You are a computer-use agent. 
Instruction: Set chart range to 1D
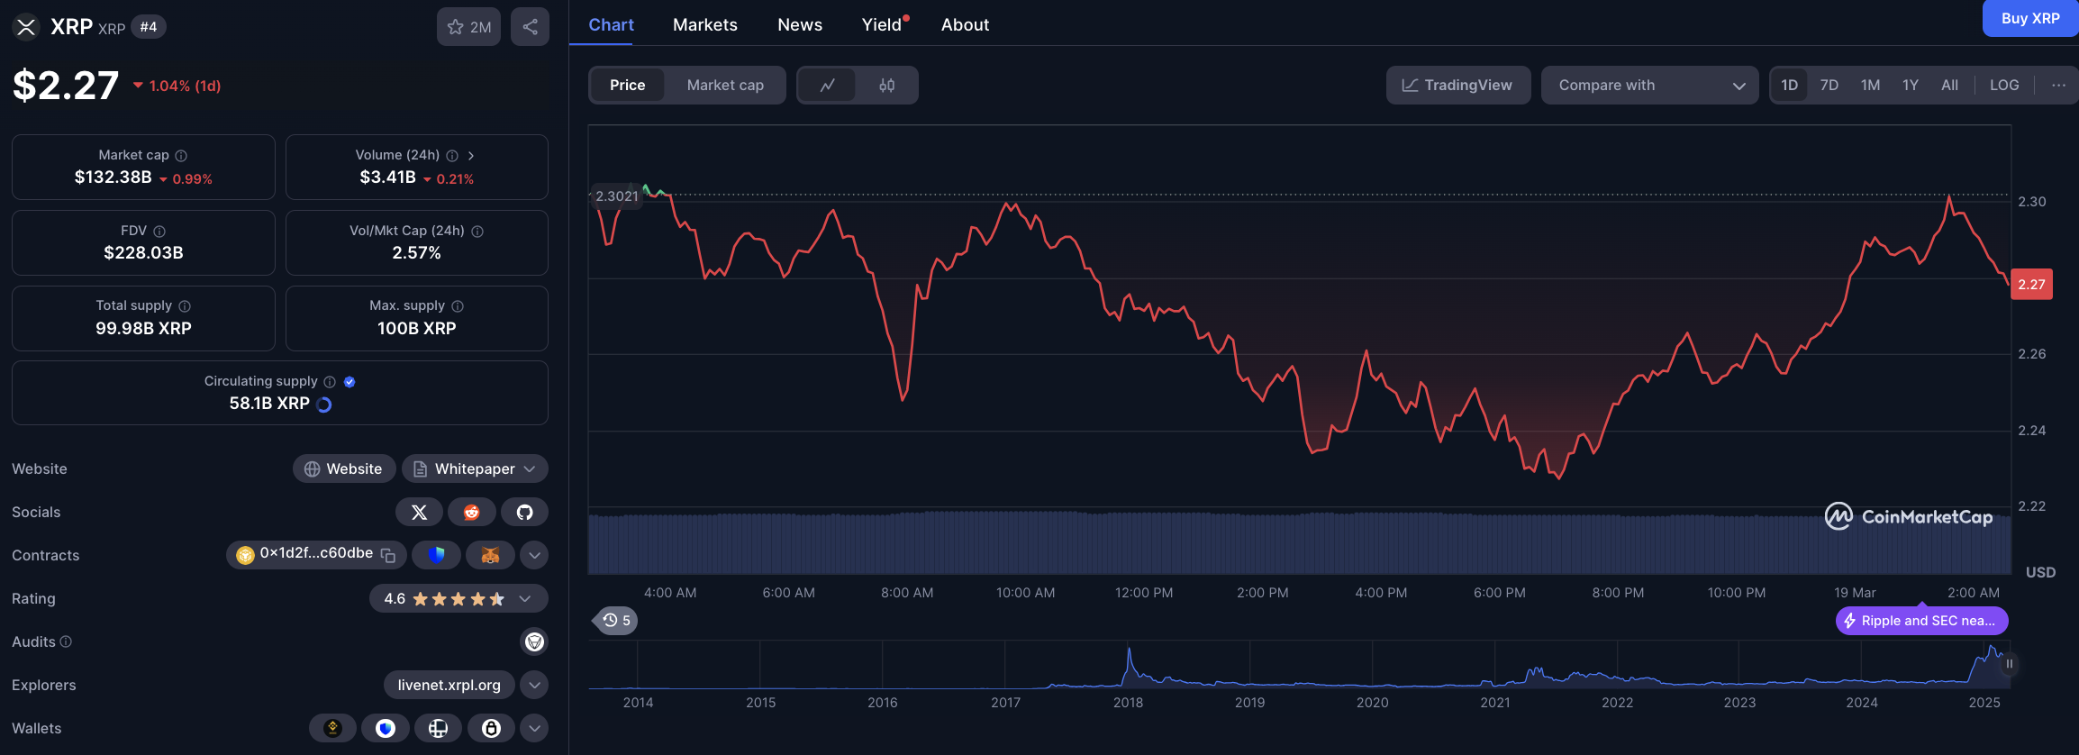[1789, 86]
